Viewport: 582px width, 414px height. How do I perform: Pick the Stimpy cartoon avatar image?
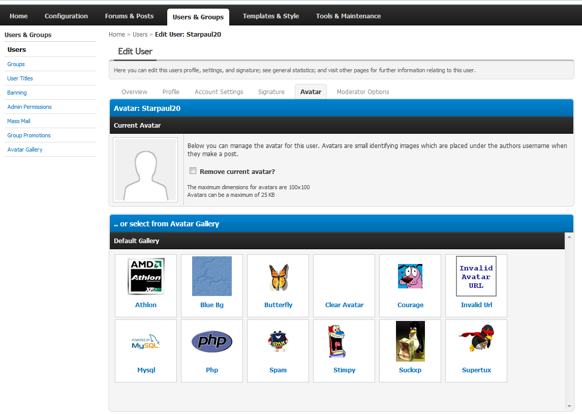click(337, 341)
